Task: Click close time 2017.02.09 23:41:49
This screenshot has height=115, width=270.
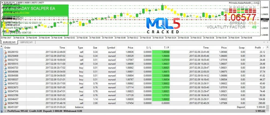Action: click(199, 52)
